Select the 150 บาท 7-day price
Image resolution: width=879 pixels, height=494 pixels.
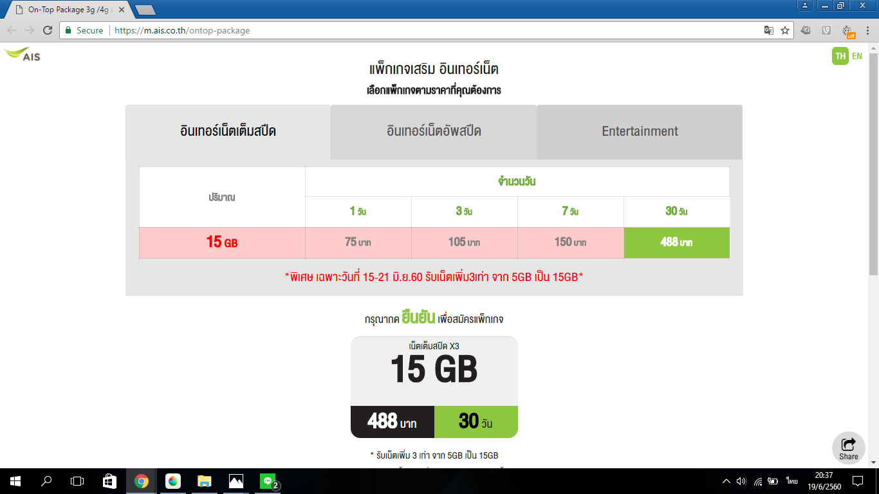pos(571,242)
